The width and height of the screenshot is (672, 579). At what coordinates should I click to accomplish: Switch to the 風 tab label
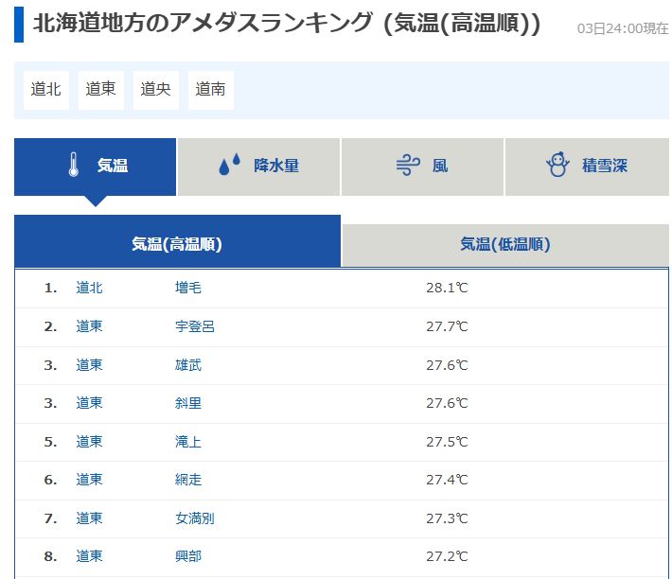pos(440,166)
